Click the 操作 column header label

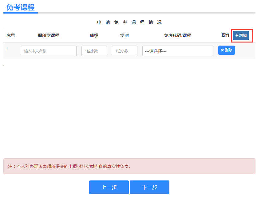click(x=226, y=35)
